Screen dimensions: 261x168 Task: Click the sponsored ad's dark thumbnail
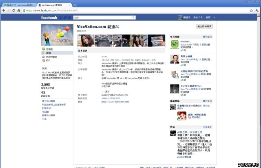point(173,133)
